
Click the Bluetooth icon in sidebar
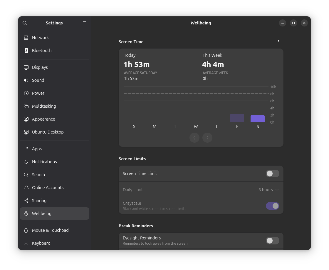26,51
